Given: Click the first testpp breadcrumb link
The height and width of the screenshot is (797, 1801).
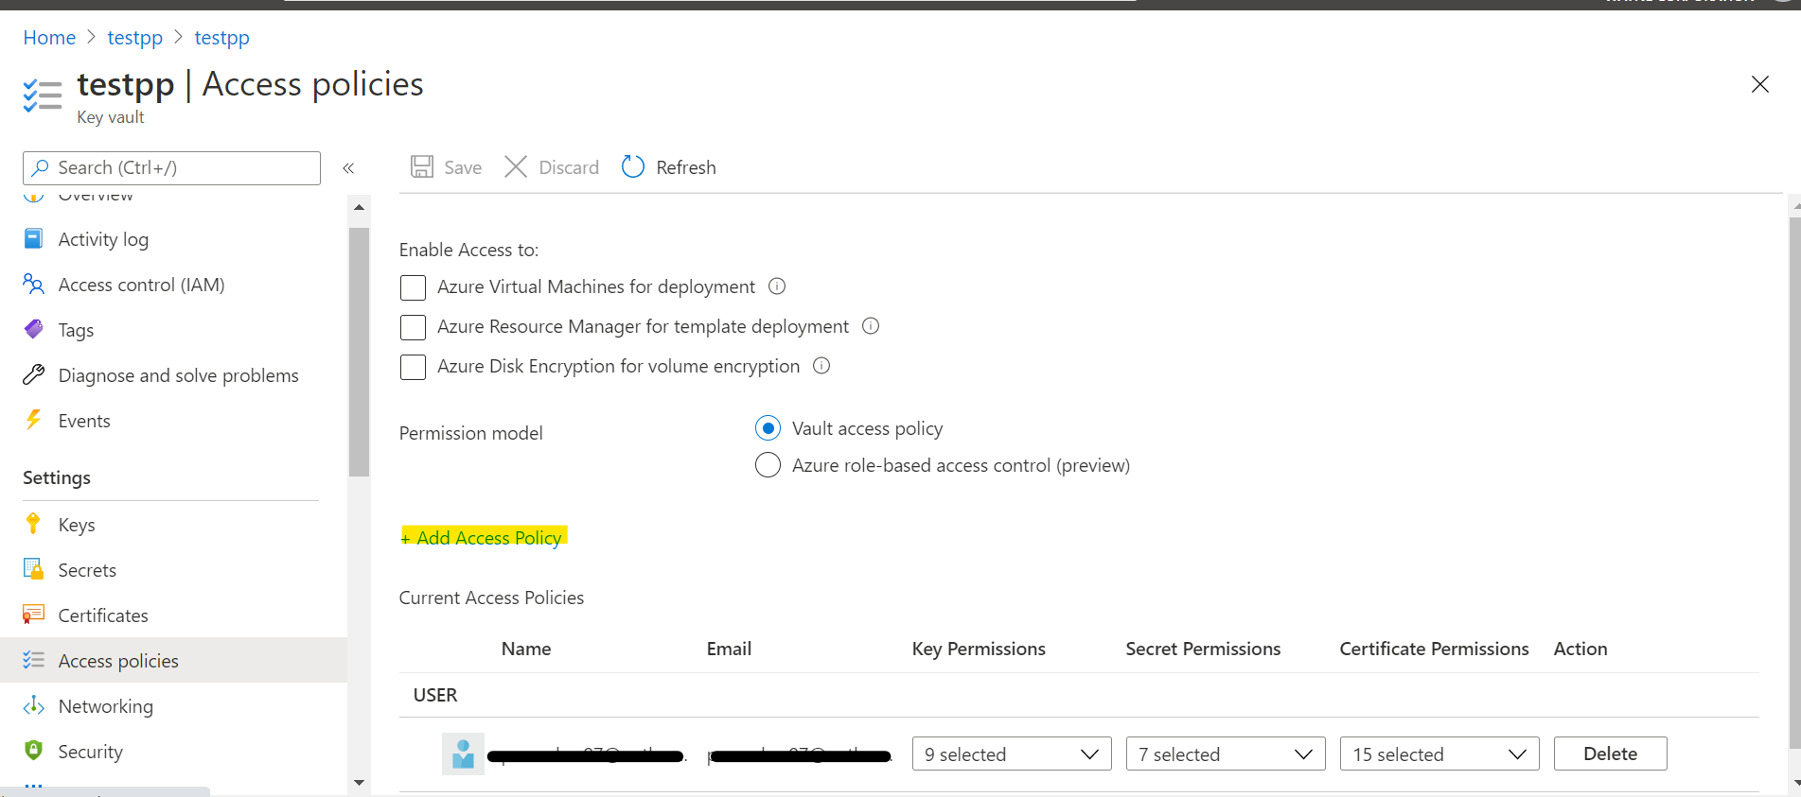Looking at the screenshot, I should pyautogui.click(x=134, y=38).
